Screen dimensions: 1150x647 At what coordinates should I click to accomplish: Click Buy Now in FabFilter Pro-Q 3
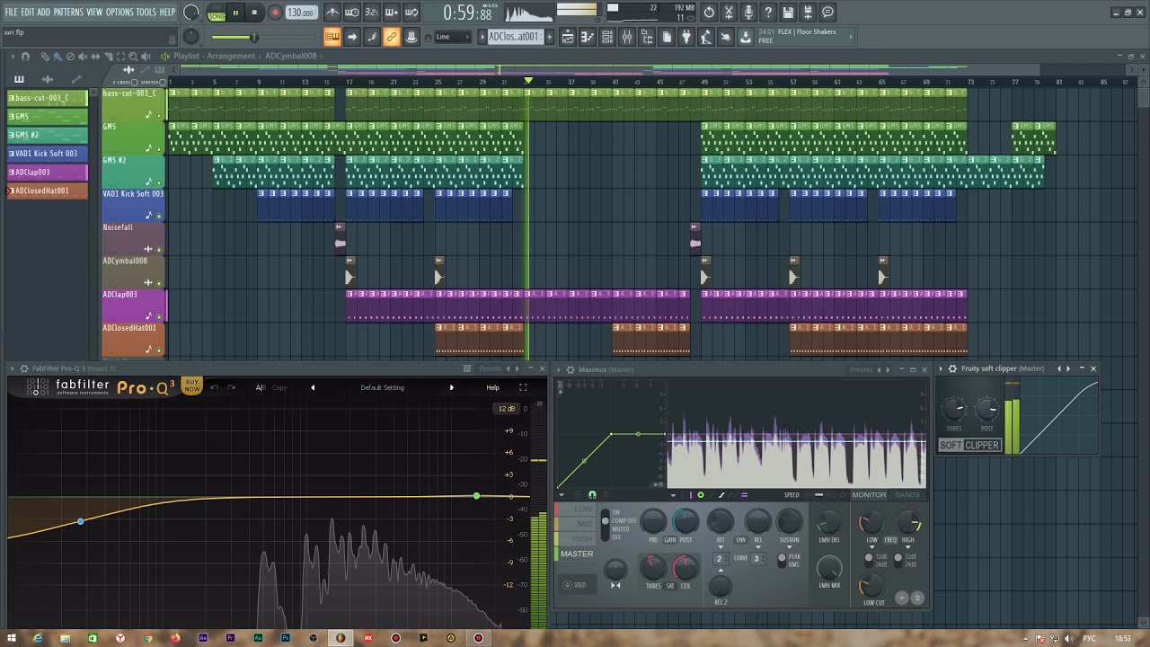pyautogui.click(x=192, y=386)
